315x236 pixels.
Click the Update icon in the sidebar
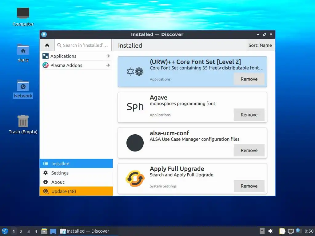(46, 191)
